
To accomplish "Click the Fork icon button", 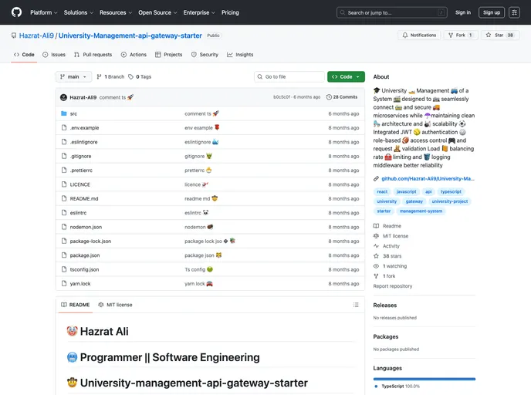I will point(451,35).
